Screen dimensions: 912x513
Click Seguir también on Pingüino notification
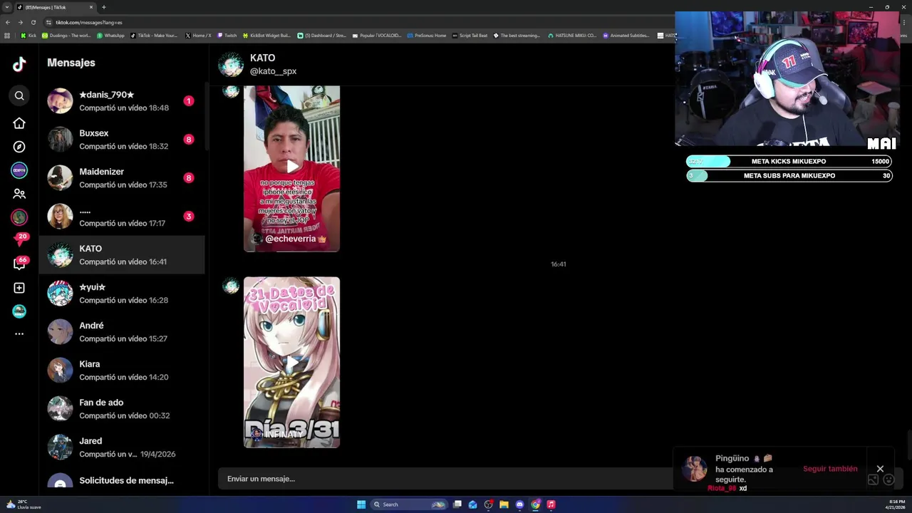[x=830, y=469]
